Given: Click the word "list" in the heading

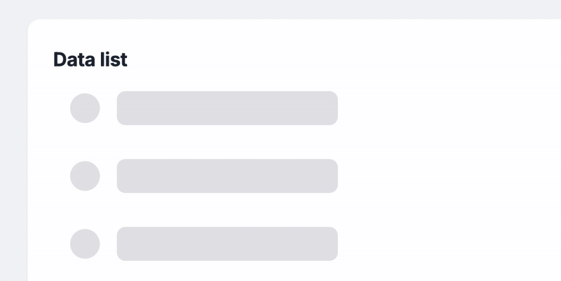Looking at the screenshot, I should coord(112,60).
